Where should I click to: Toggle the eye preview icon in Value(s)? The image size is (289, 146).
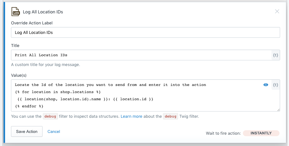pos(266,85)
